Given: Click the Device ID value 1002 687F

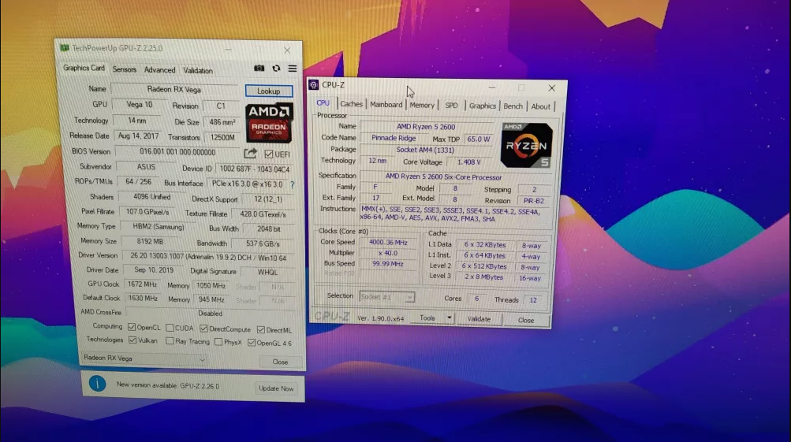Looking at the screenshot, I should pyautogui.click(x=254, y=169).
